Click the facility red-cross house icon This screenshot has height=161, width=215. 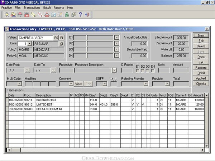27,15
